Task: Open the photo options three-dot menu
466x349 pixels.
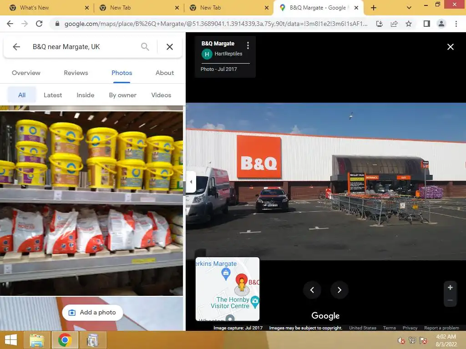Action: [x=248, y=45]
